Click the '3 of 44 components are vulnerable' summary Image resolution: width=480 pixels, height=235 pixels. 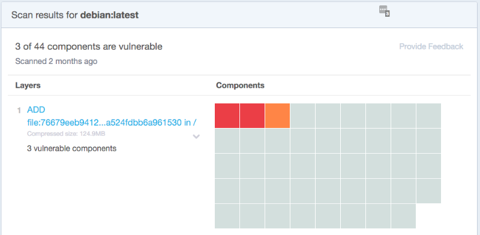pos(89,47)
